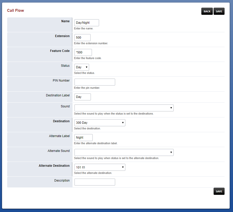This screenshot has width=233, height=212.
Task: Click the PIN Number label
Action: click(x=61, y=81)
